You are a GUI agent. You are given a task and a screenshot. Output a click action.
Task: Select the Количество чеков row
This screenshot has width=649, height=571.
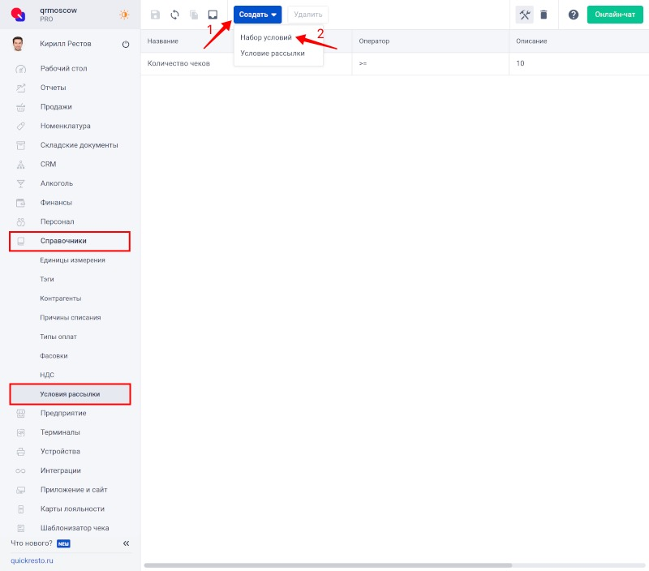[x=395, y=63]
